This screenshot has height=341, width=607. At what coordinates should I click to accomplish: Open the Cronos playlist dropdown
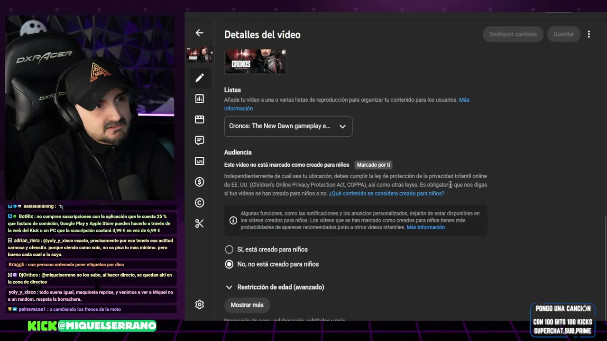coord(288,126)
